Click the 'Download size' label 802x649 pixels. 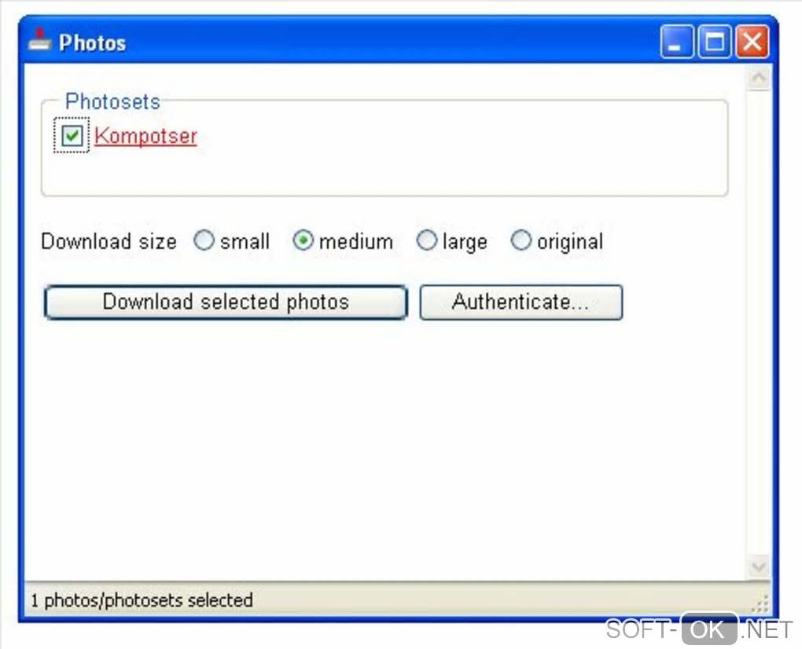(109, 241)
